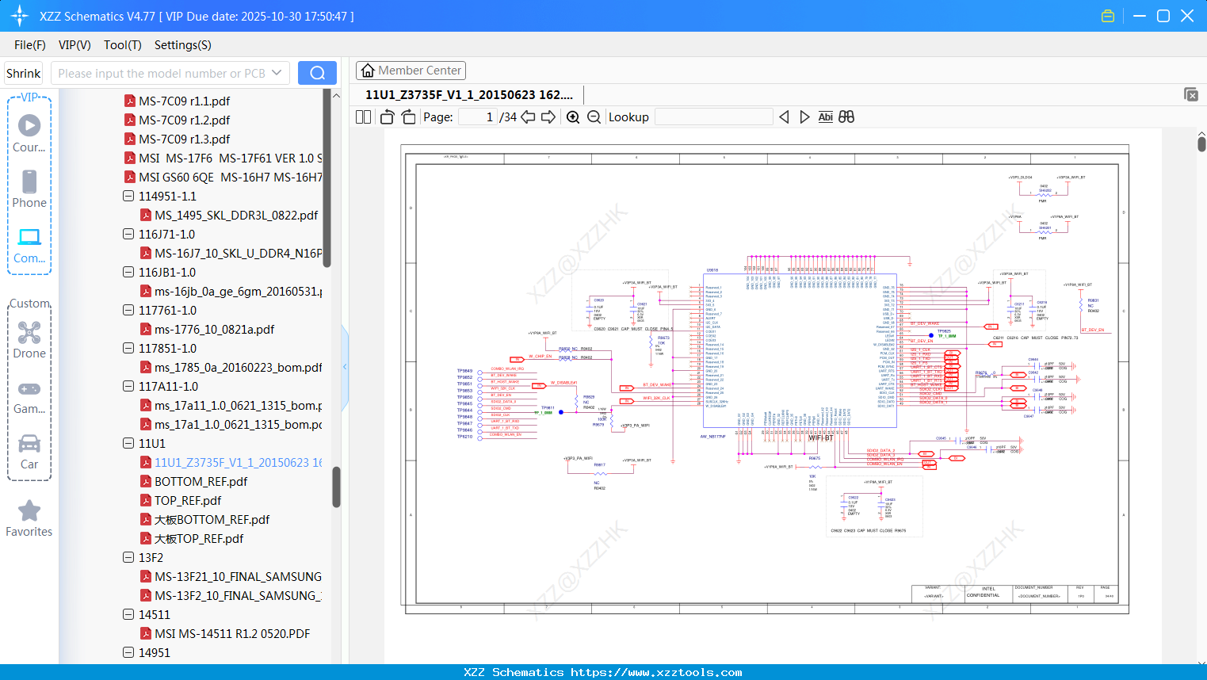Zoom out of the schematic
Viewport: 1207px width, 680px height.
click(594, 117)
